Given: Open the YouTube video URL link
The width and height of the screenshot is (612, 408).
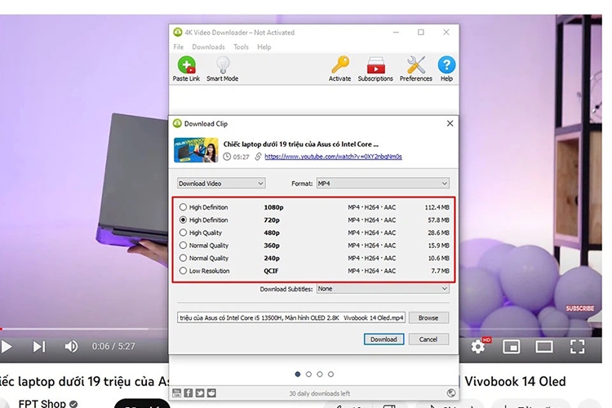Looking at the screenshot, I should 333,157.
